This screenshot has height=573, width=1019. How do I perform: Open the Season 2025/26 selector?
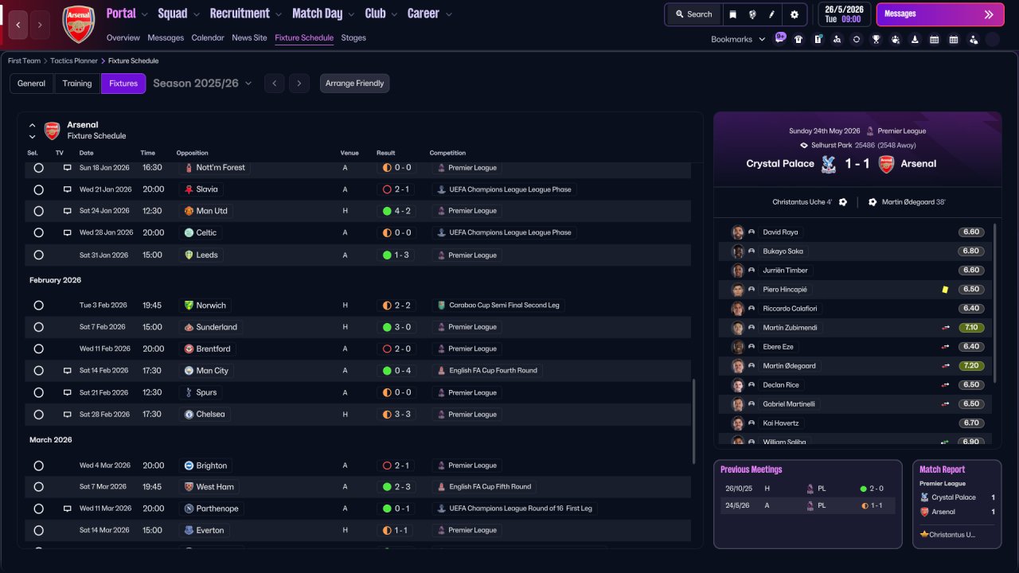tap(202, 84)
